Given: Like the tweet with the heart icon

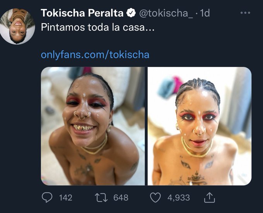Looking at the screenshot, I should click(155, 198).
